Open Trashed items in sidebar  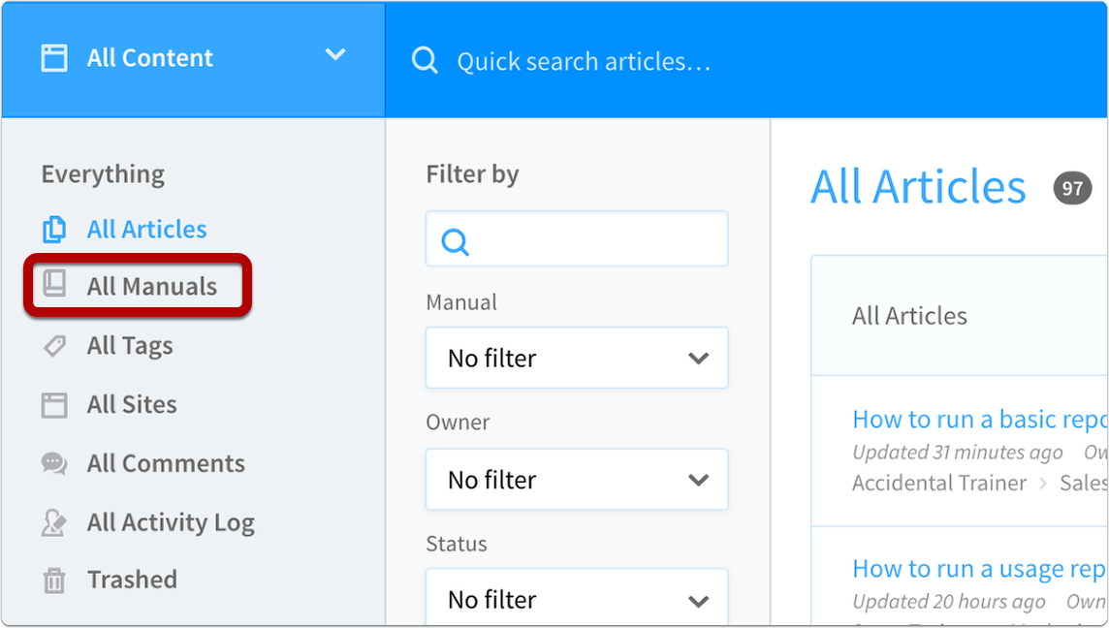coord(132,580)
